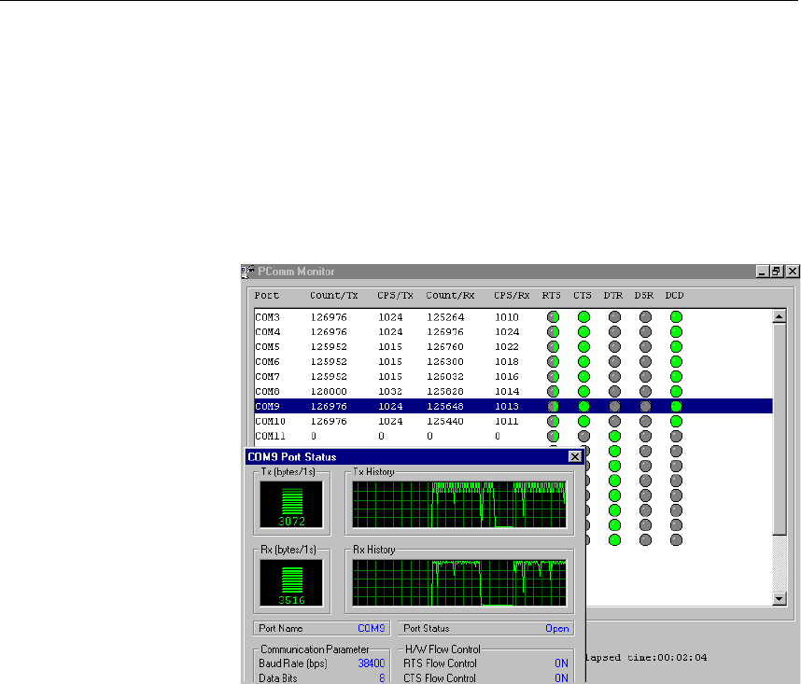Click the port list scroll down arrow
This screenshot has width=801, height=684.
(x=779, y=598)
